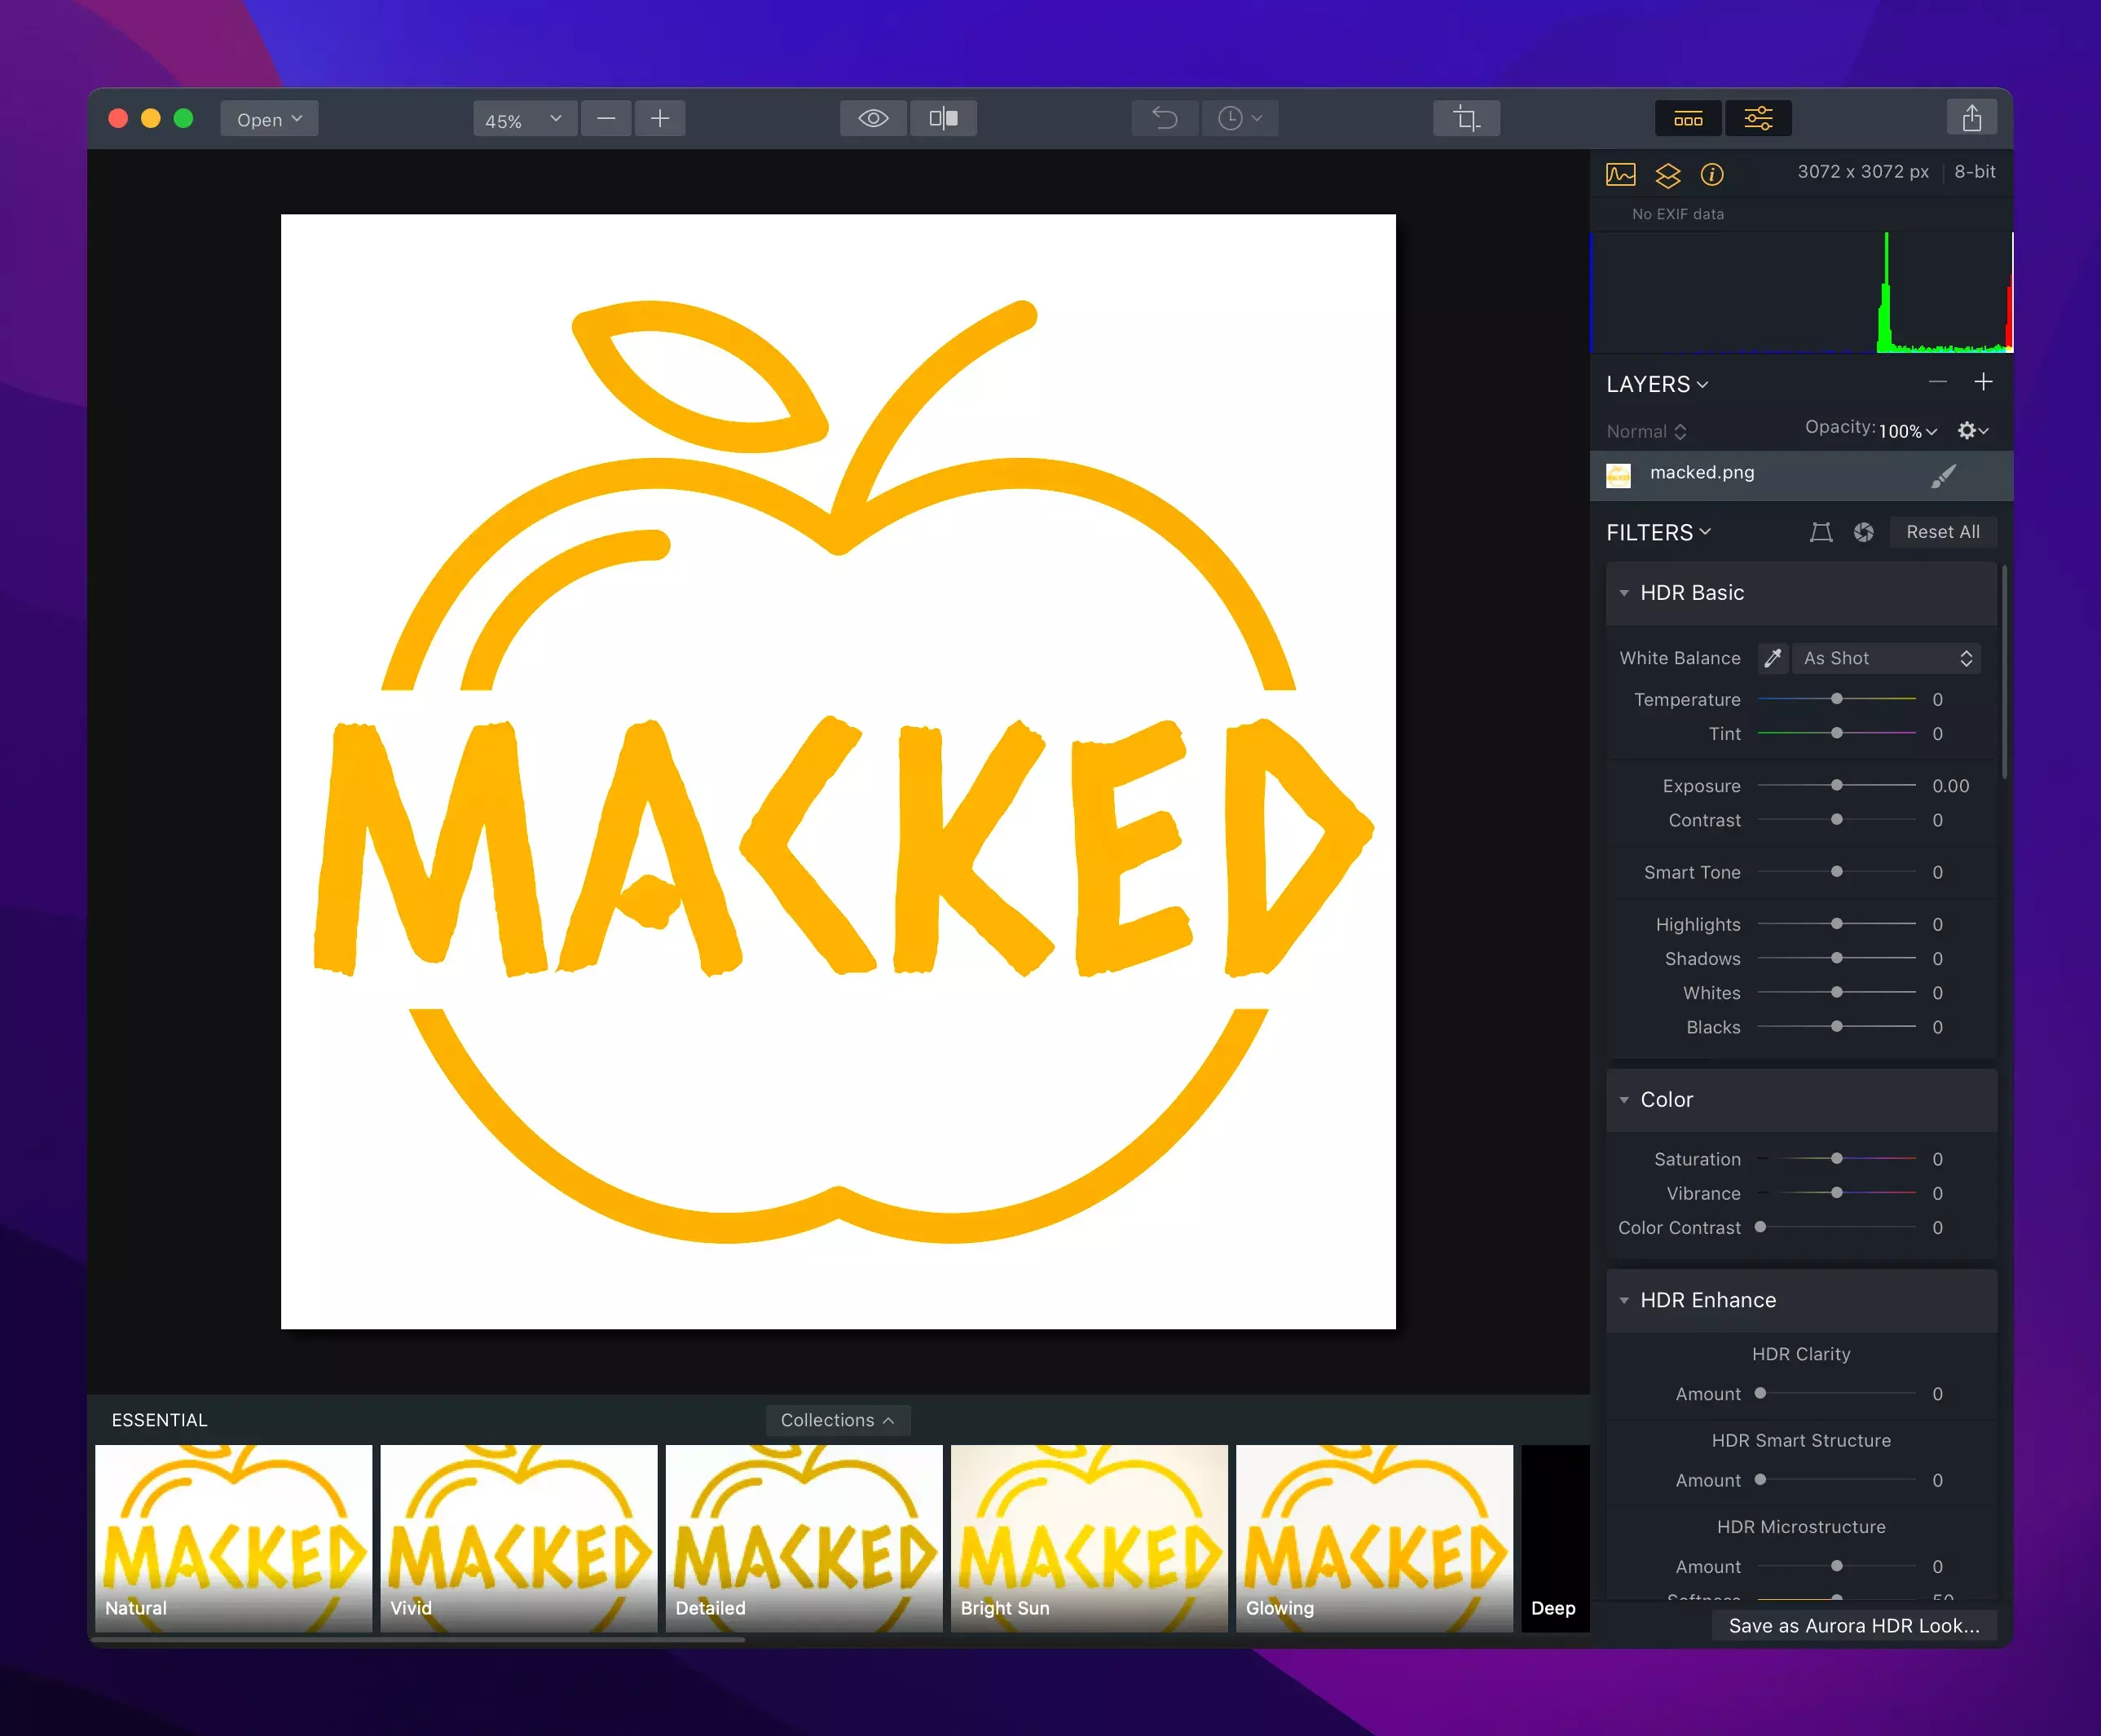Toggle the histogram display icon
The height and width of the screenshot is (1736, 2101).
coord(1621,175)
